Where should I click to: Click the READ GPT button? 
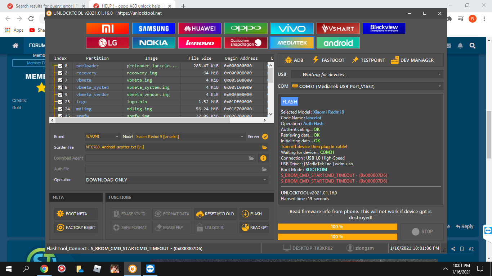tap(254, 227)
